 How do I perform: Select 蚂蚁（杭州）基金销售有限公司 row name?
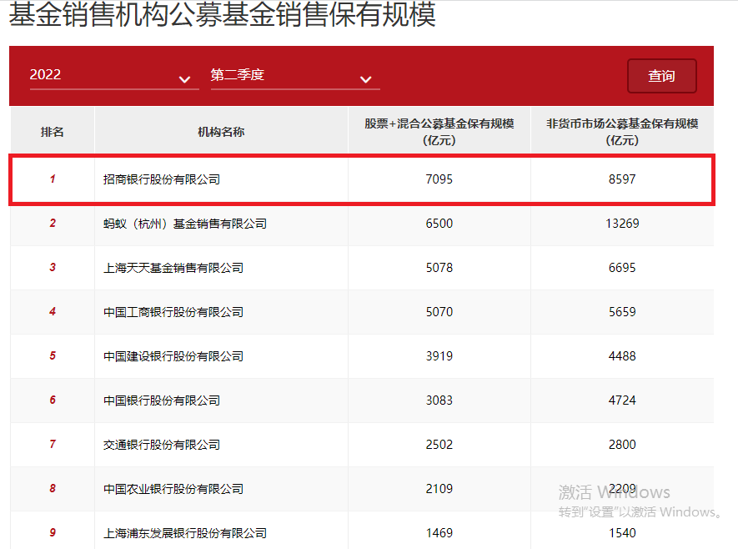tap(185, 224)
